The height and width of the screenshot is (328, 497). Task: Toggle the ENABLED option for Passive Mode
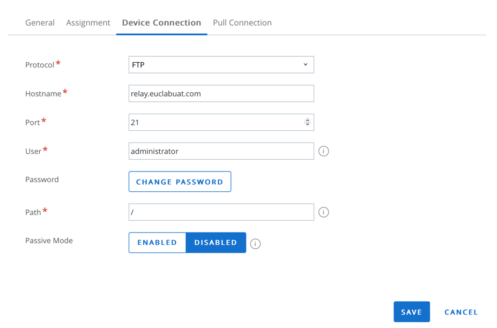(157, 242)
